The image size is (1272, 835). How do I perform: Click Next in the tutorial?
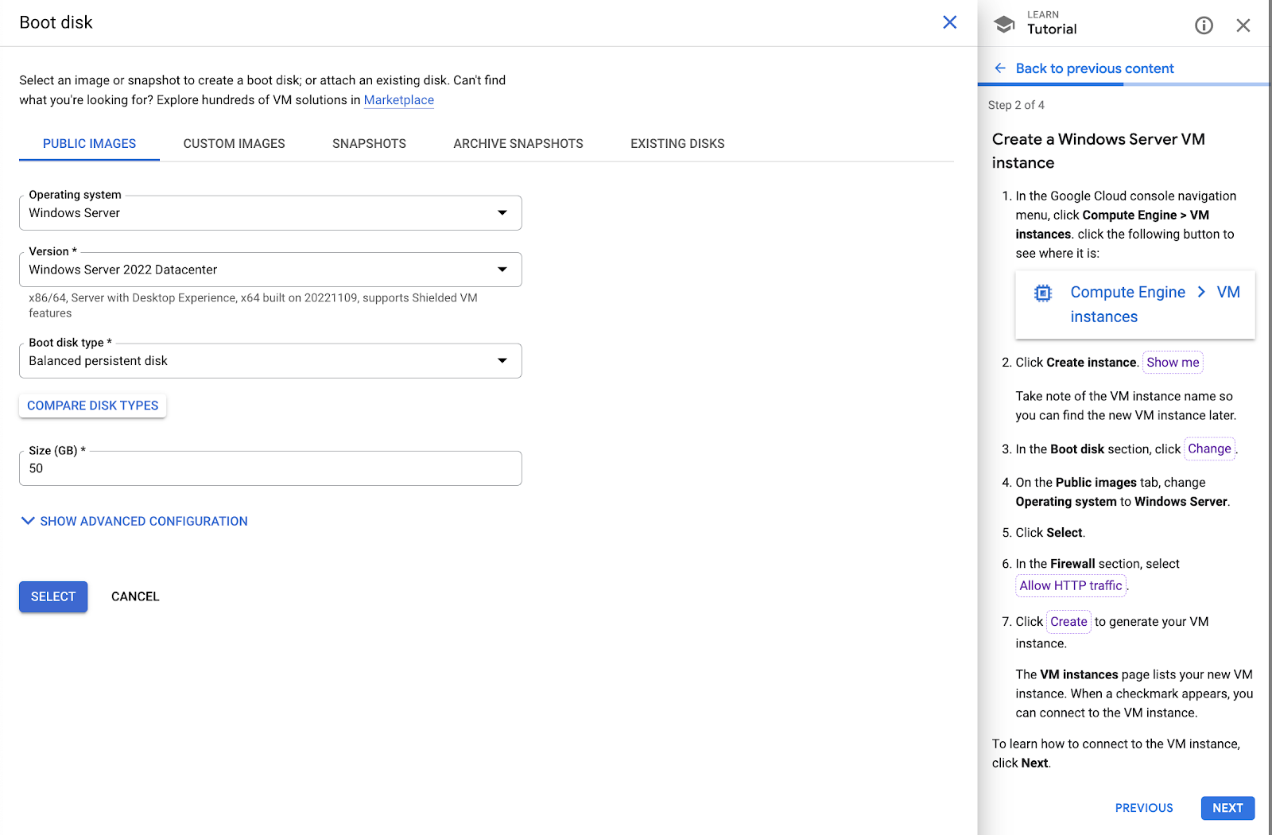[x=1227, y=808]
